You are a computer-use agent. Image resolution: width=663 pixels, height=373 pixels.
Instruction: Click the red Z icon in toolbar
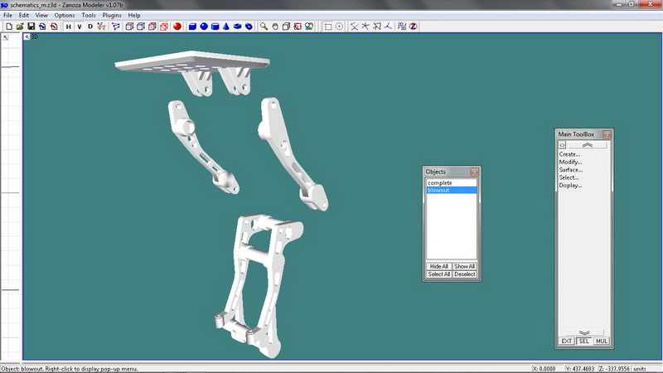pyautogui.click(x=413, y=27)
